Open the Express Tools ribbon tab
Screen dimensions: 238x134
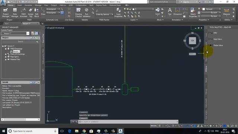click(101, 5)
